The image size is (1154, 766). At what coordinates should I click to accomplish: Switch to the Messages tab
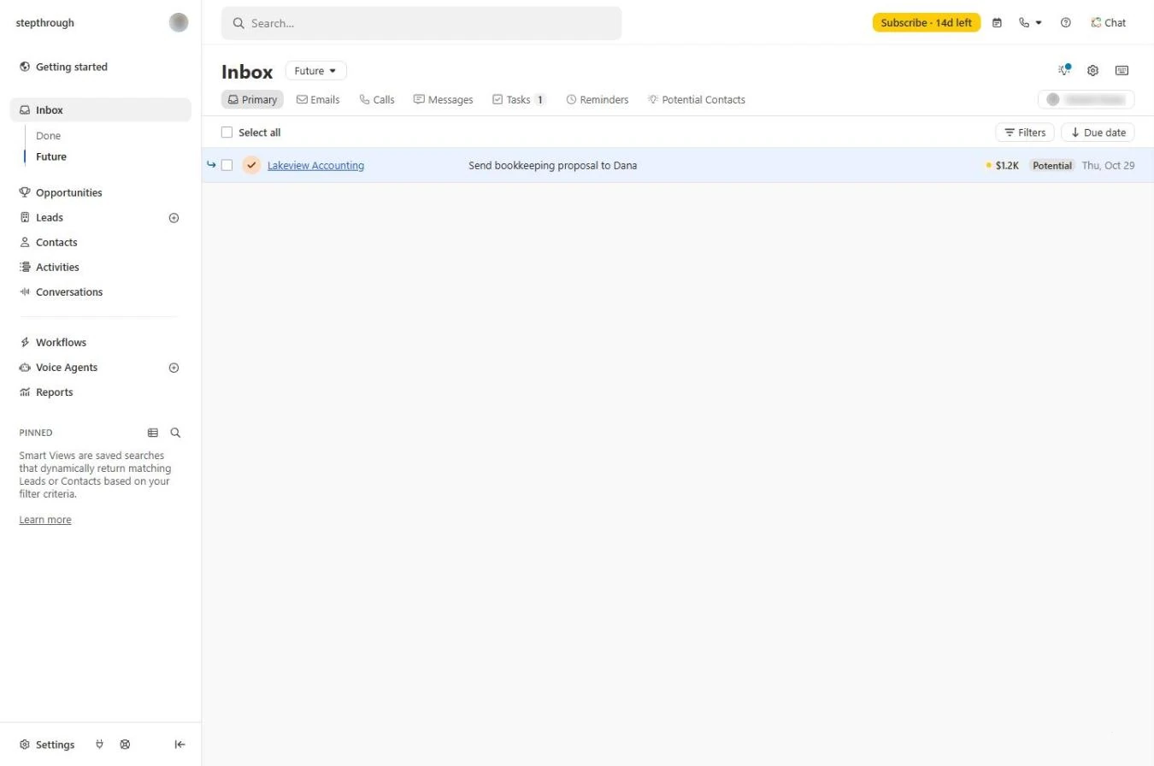443,100
